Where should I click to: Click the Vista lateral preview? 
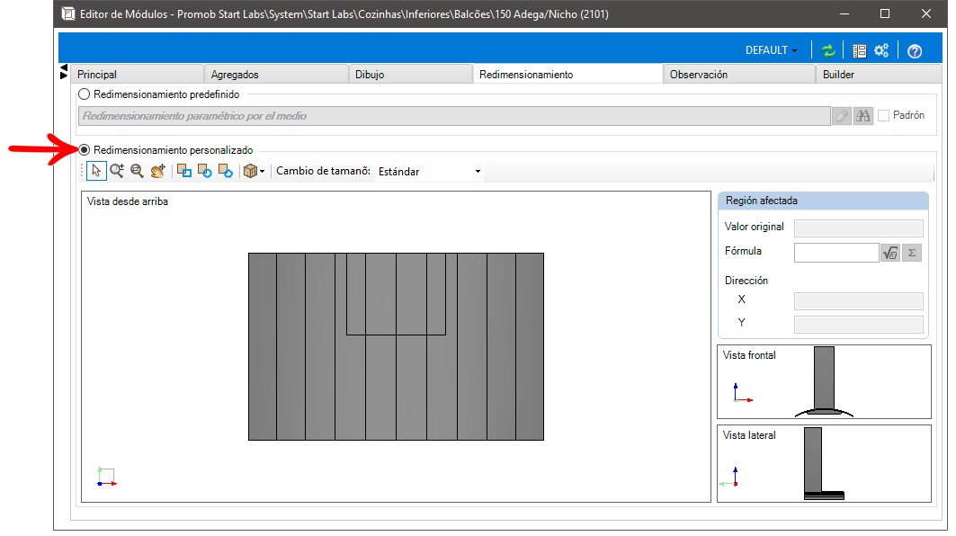[825, 463]
